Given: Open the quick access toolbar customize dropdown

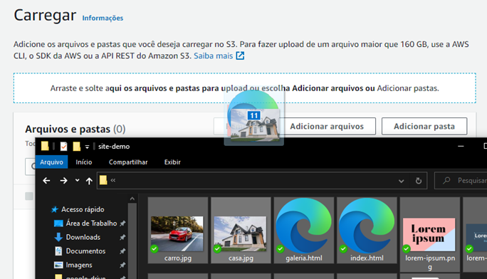Looking at the screenshot, I should coord(87,147).
